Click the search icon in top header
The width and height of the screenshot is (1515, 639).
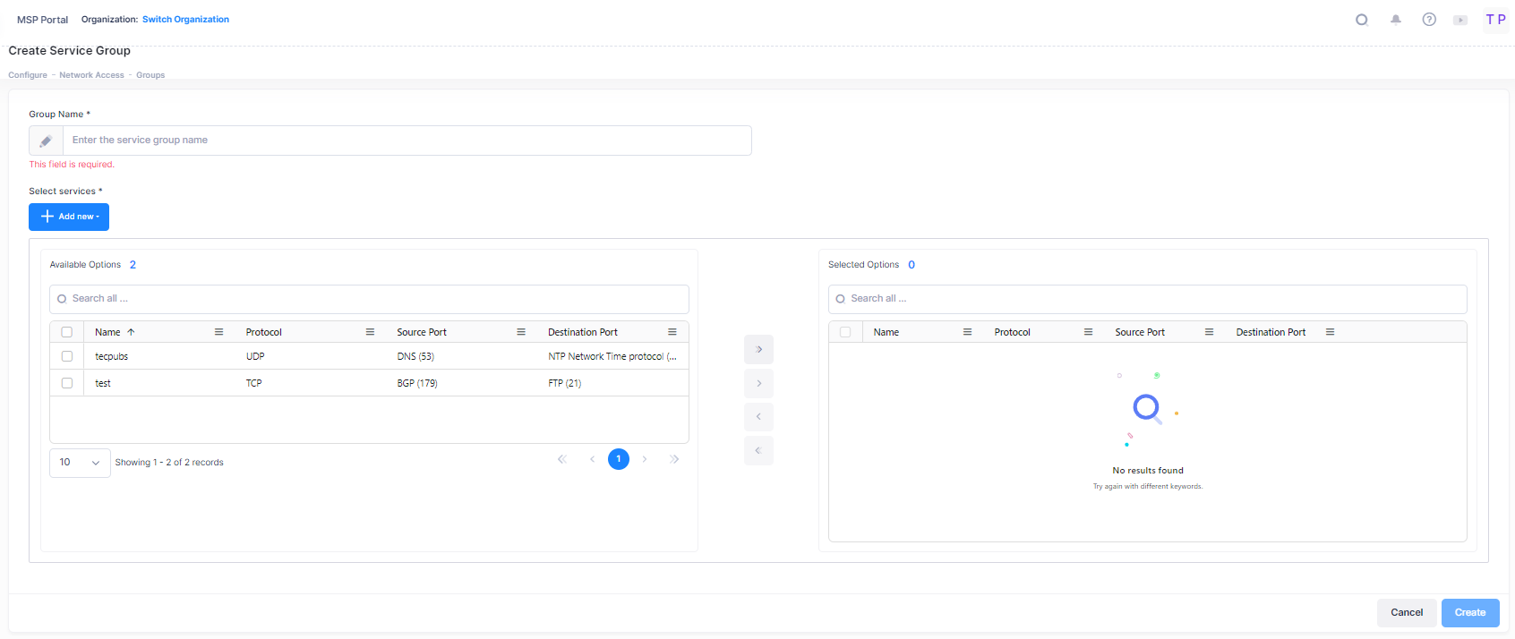(x=1361, y=20)
